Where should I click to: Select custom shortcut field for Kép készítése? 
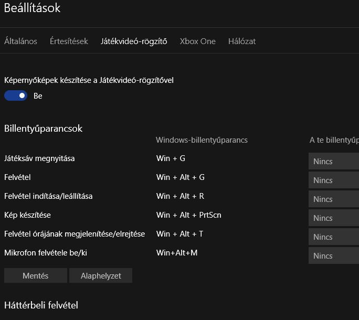coord(334,218)
